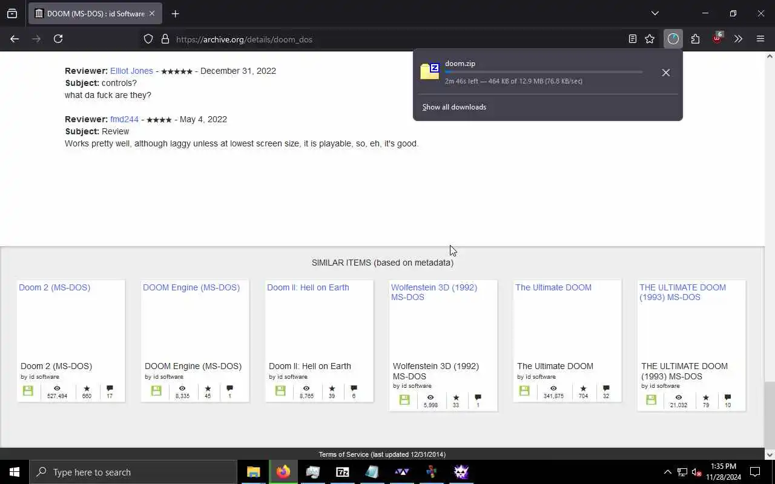Close the DOOM (MS-DOS) tab
This screenshot has width=775, height=484.
coord(151,13)
